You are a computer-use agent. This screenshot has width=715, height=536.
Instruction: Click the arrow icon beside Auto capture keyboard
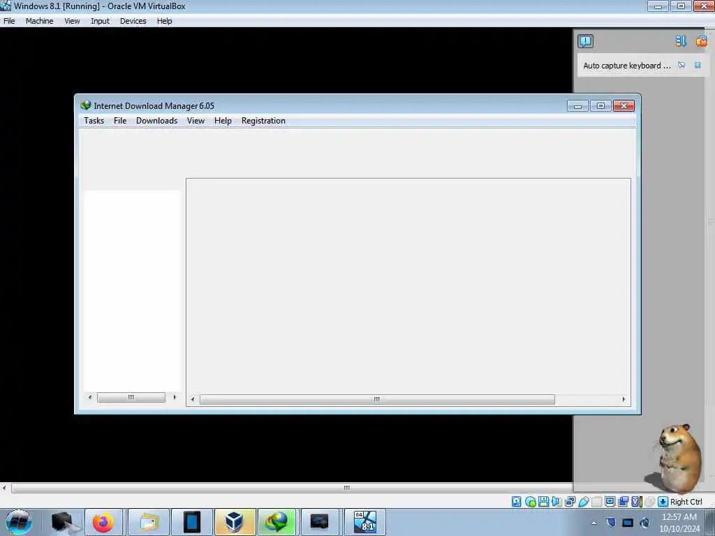tap(681, 65)
